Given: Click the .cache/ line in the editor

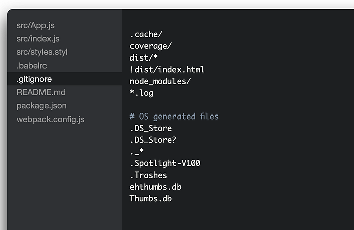Looking at the screenshot, I should tap(146, 34).
